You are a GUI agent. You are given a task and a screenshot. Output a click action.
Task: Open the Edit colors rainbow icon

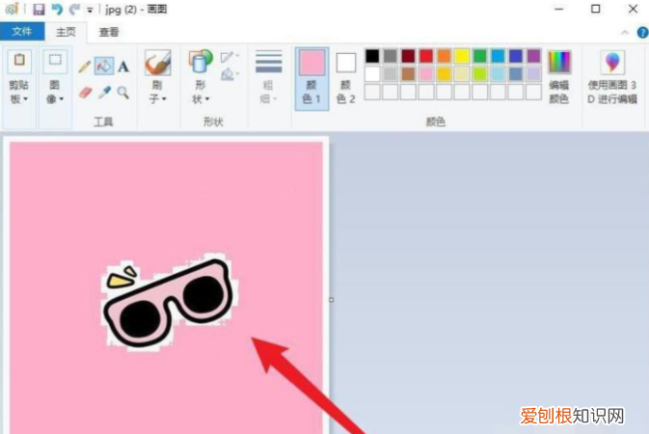coord(559,62)
